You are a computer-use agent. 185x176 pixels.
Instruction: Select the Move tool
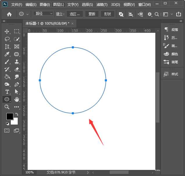point(7,31)
